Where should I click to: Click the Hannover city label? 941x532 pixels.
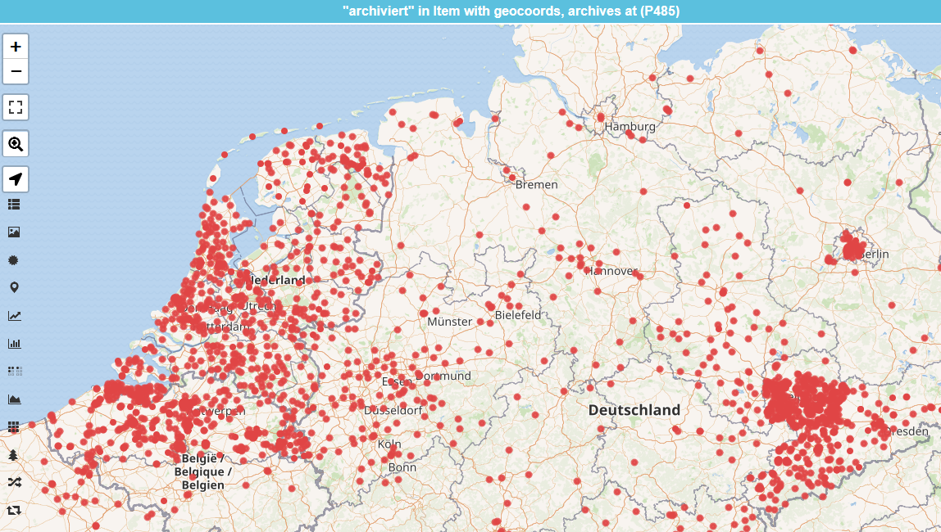point(611,271)
